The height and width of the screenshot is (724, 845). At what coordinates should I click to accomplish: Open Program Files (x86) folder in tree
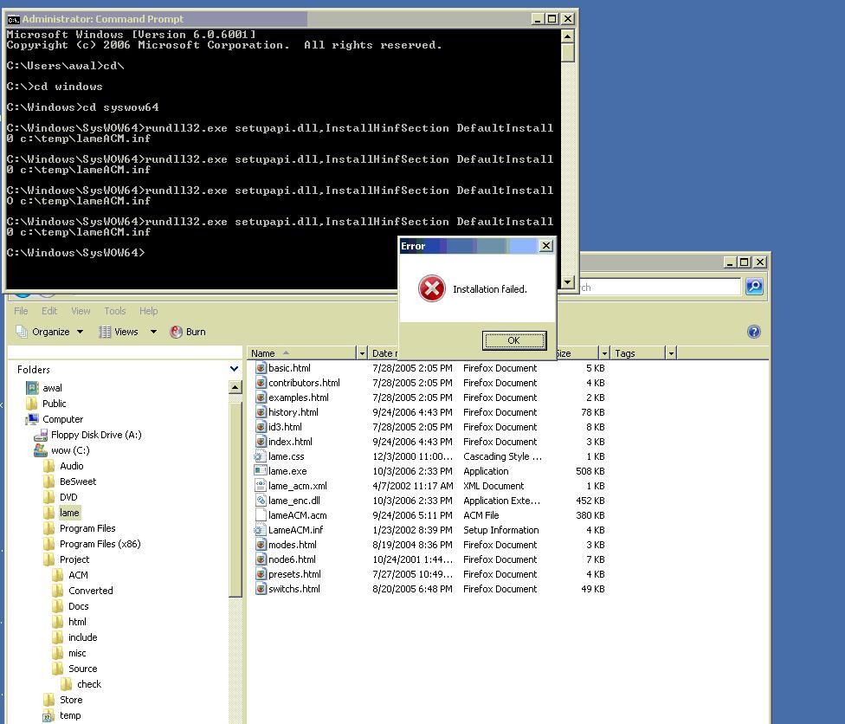click(100, 544)
